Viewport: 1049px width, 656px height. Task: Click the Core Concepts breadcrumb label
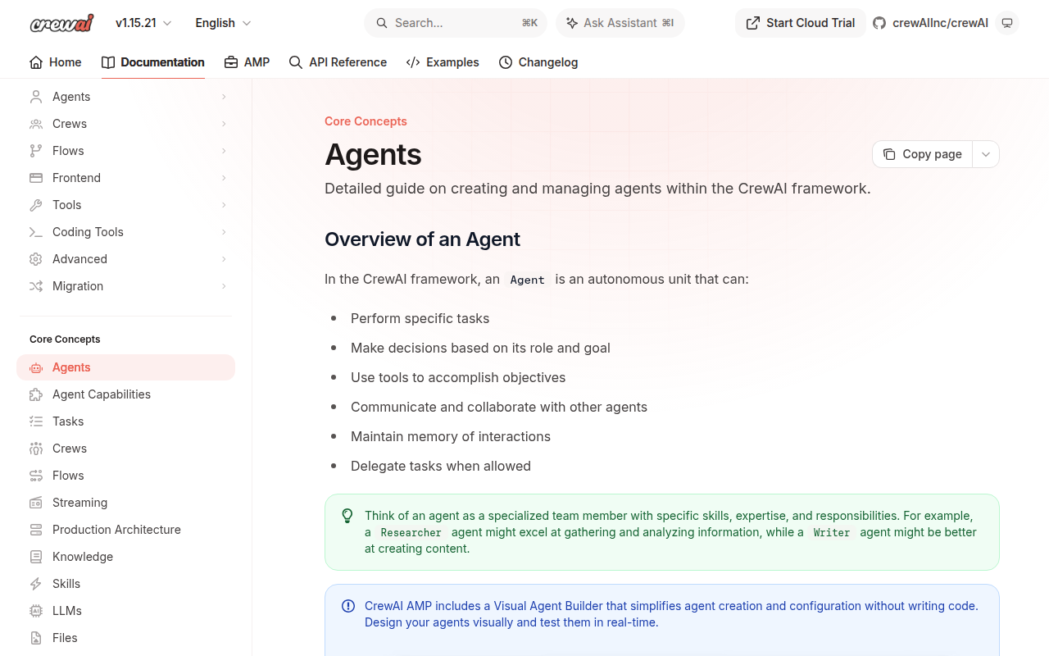366,121
